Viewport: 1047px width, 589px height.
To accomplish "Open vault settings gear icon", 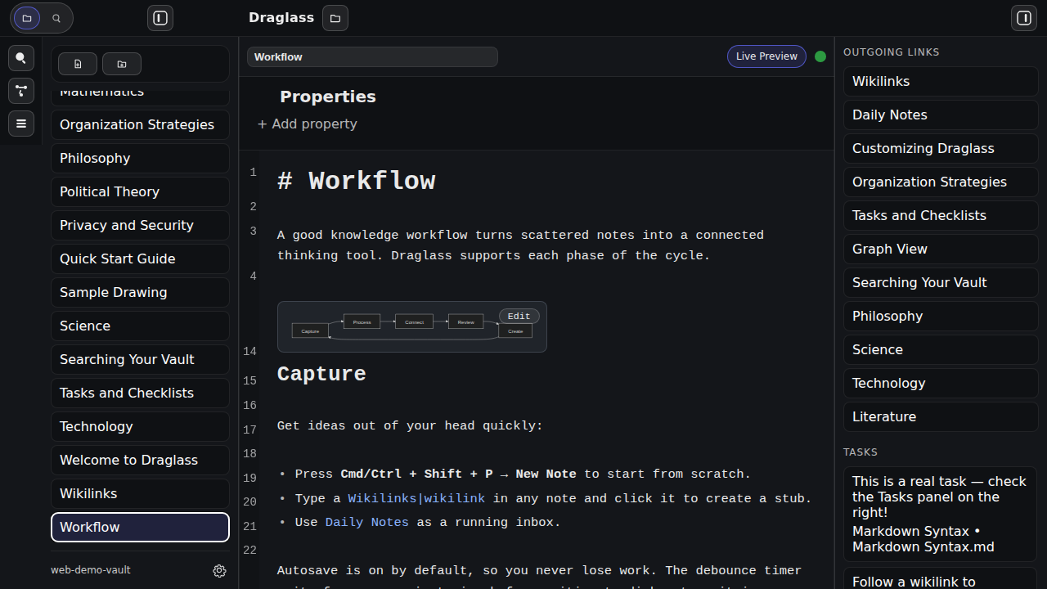I will click(219, 571).
